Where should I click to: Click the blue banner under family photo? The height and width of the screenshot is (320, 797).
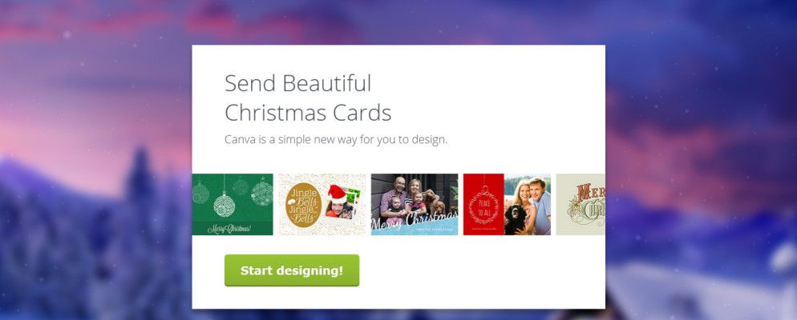click(415, 228)
